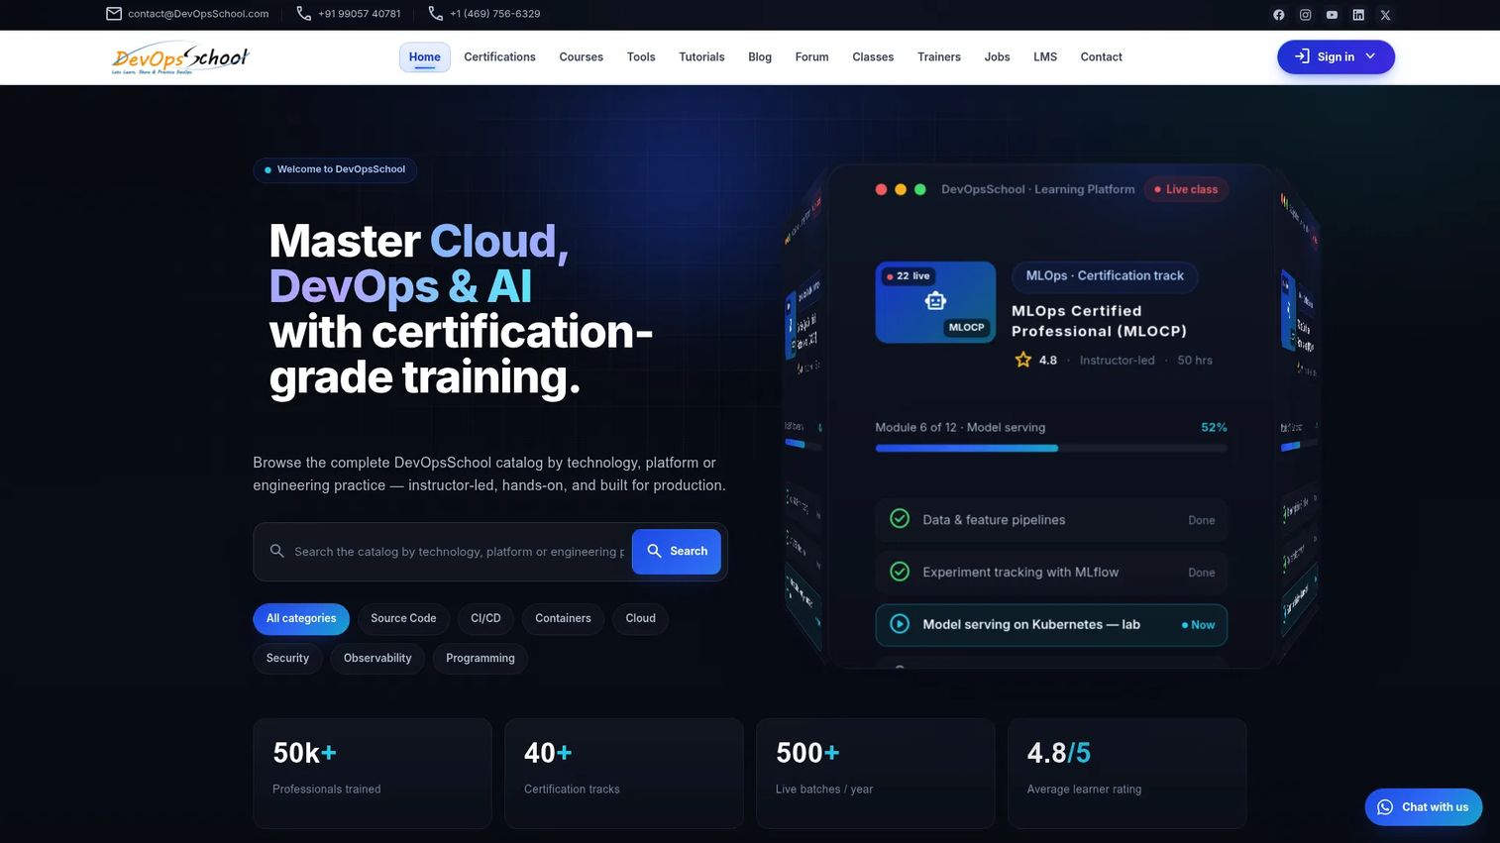Image resolution: width=1500 pixels, height=843 pixels.
Task: Go to the Trainers nav item
Action: pos(939,57)
